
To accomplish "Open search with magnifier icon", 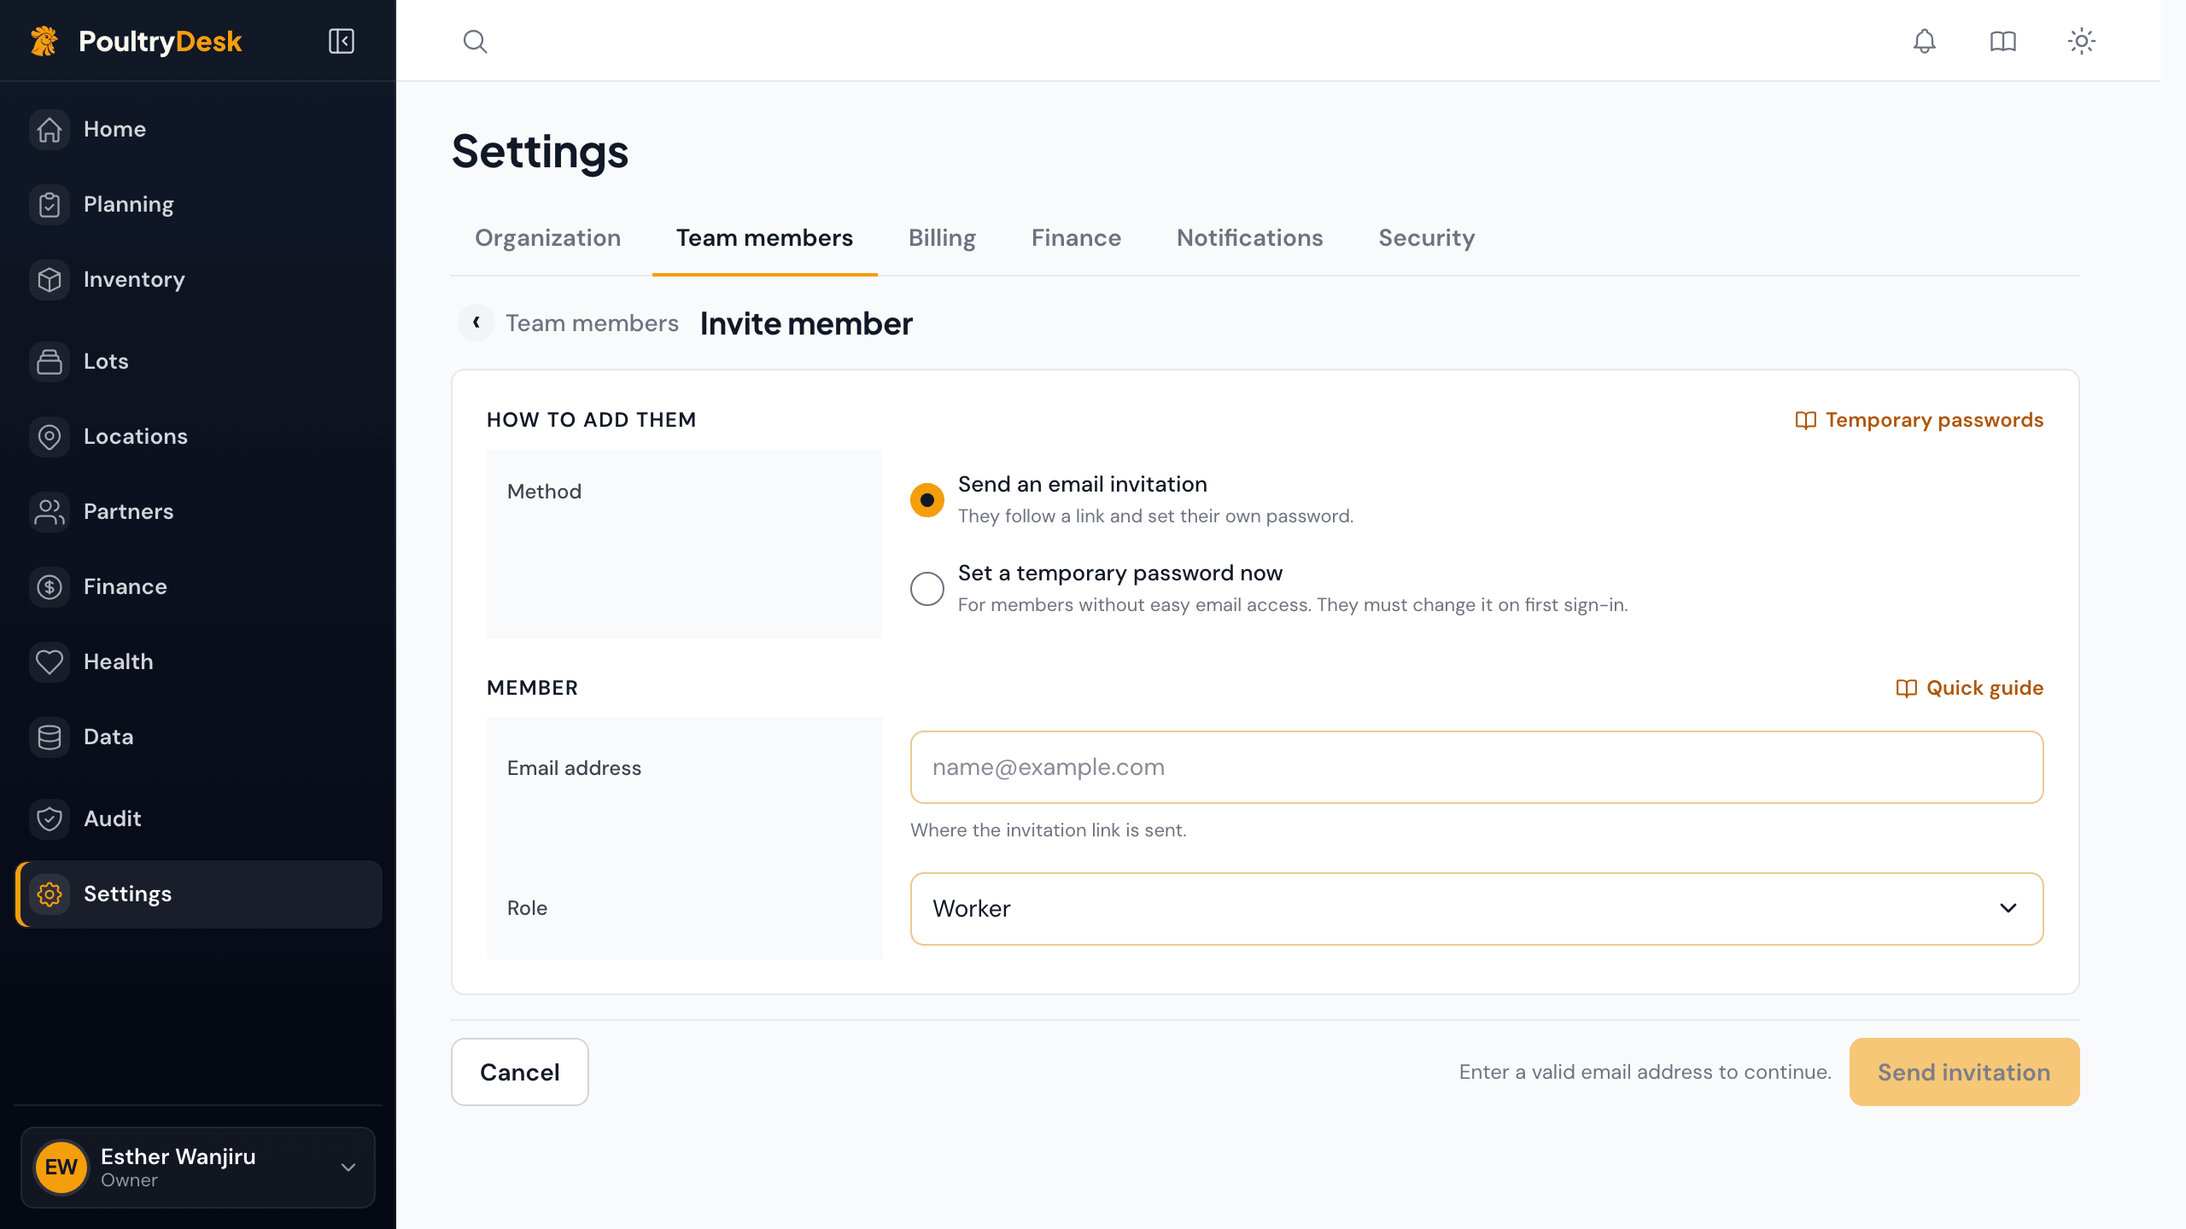I will pos(475,41).
